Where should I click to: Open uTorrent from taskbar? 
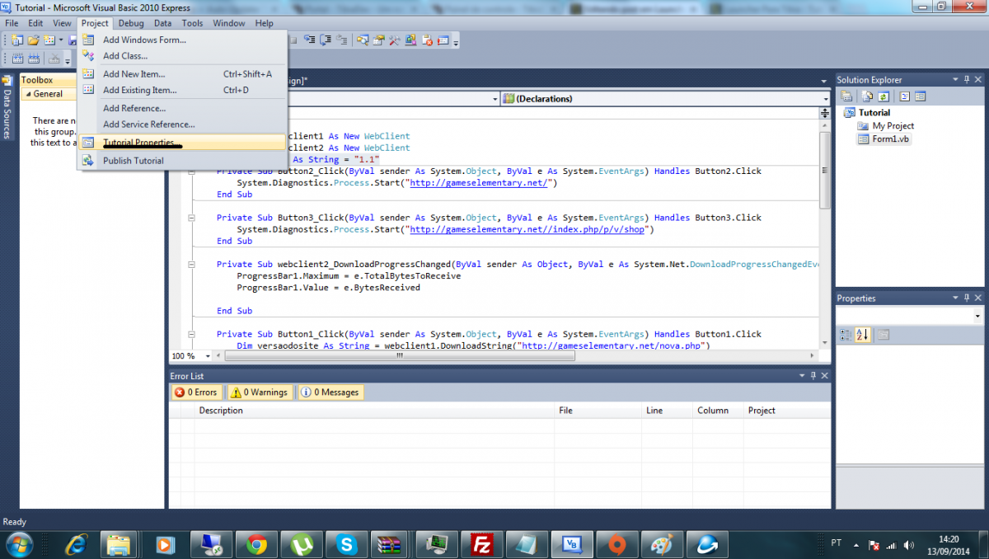click(302, 544)
